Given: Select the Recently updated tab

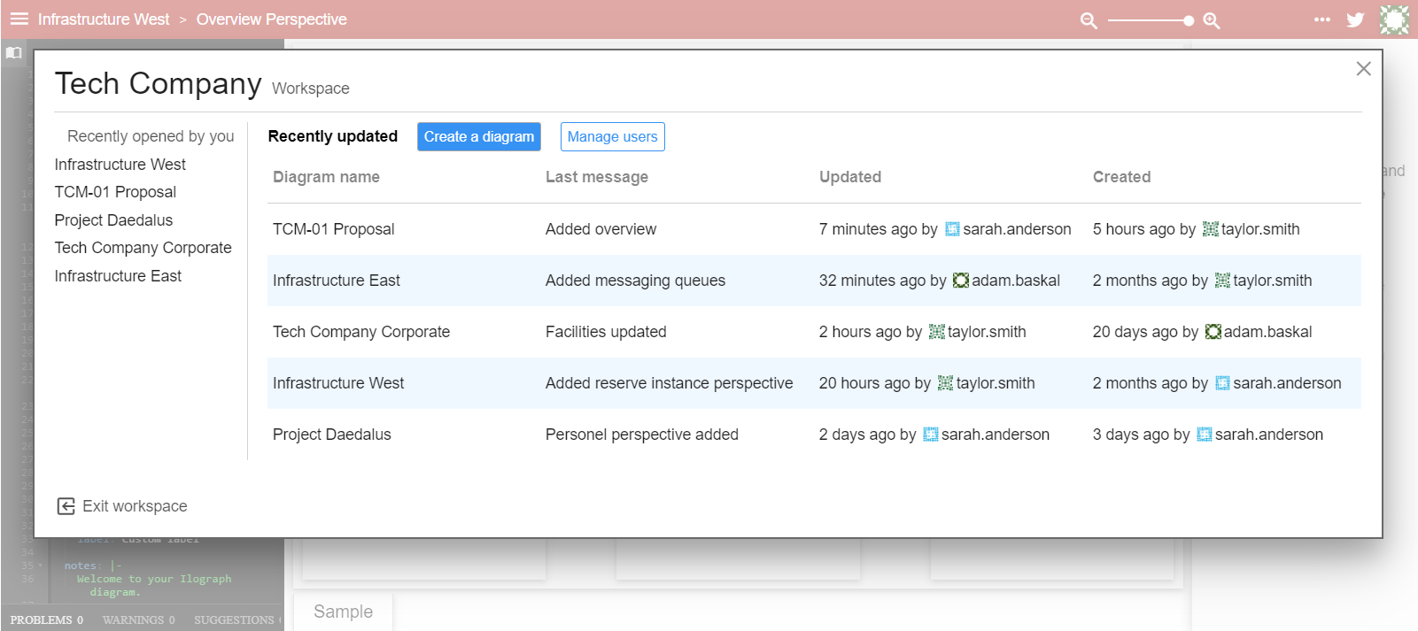Looking at the screenshot, I should pyautogui.click(x=333, y=136).
